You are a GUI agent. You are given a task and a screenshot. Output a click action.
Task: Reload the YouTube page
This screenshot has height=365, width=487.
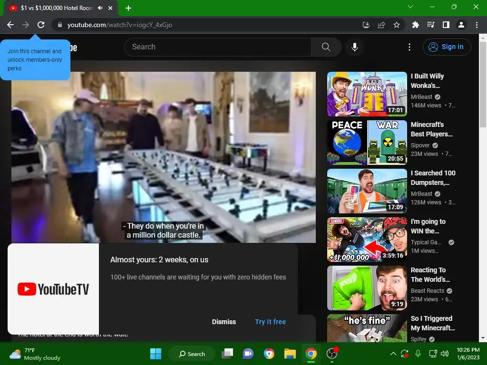pyautogui.click(x=41, y=25)
